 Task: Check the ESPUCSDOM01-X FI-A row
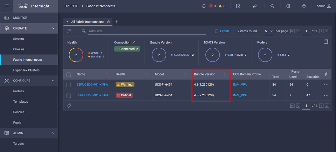pyautogui.click(x=69, y=85)
